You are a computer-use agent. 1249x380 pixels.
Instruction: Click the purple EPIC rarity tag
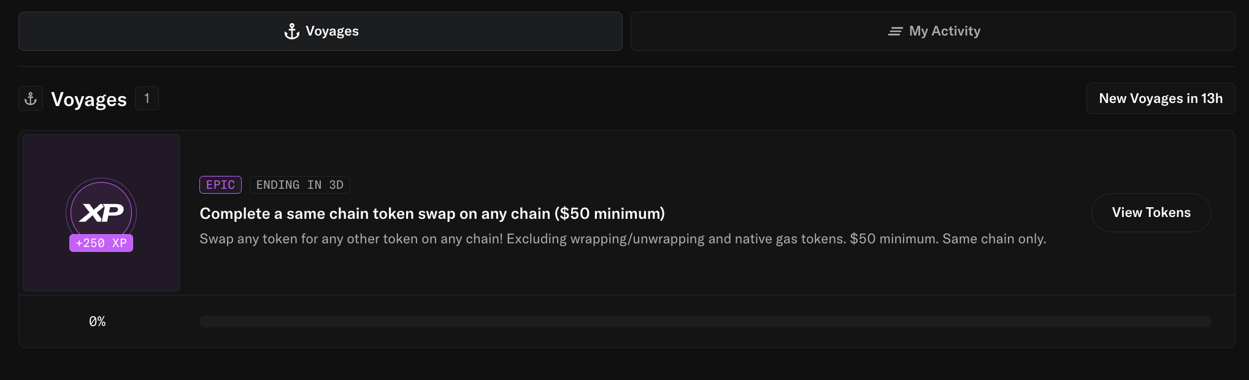(220, 184)
